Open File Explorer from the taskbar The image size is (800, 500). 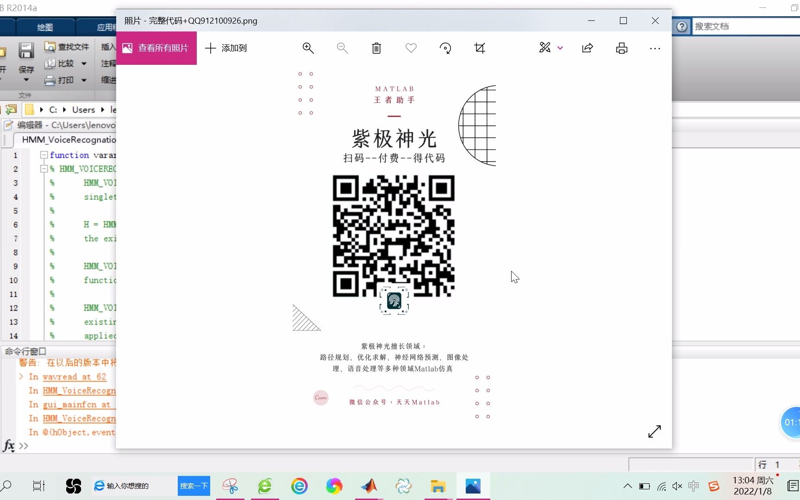(x=438, y=486)
